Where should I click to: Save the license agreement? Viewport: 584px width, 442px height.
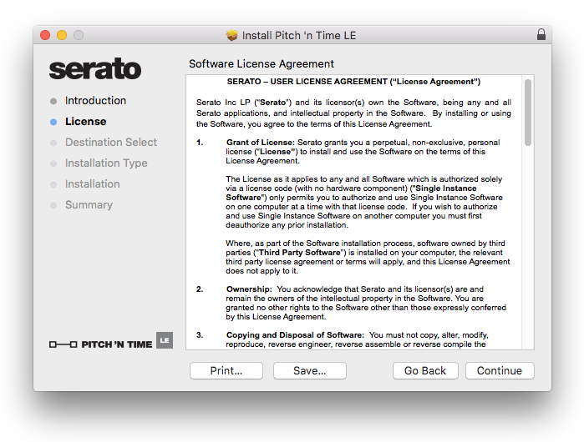pos(309,370)
